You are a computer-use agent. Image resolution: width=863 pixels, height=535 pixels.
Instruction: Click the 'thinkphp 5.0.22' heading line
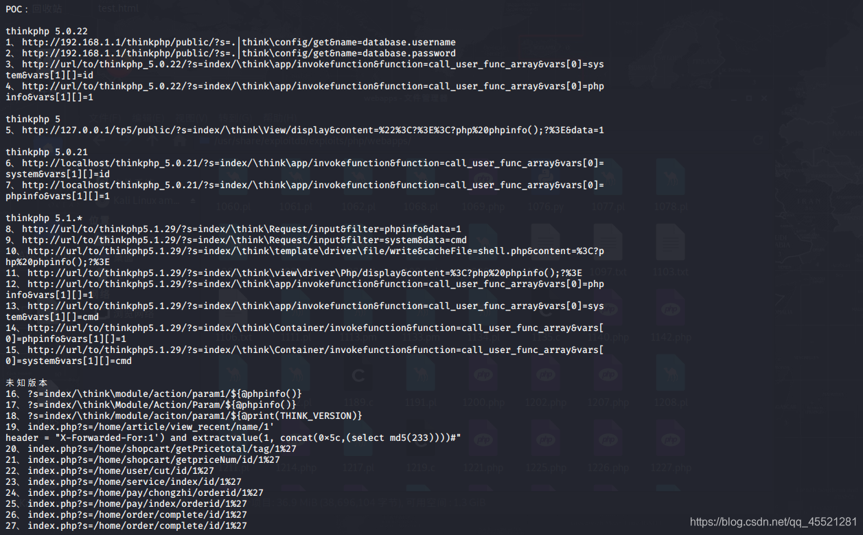click(x=47, y=31)
